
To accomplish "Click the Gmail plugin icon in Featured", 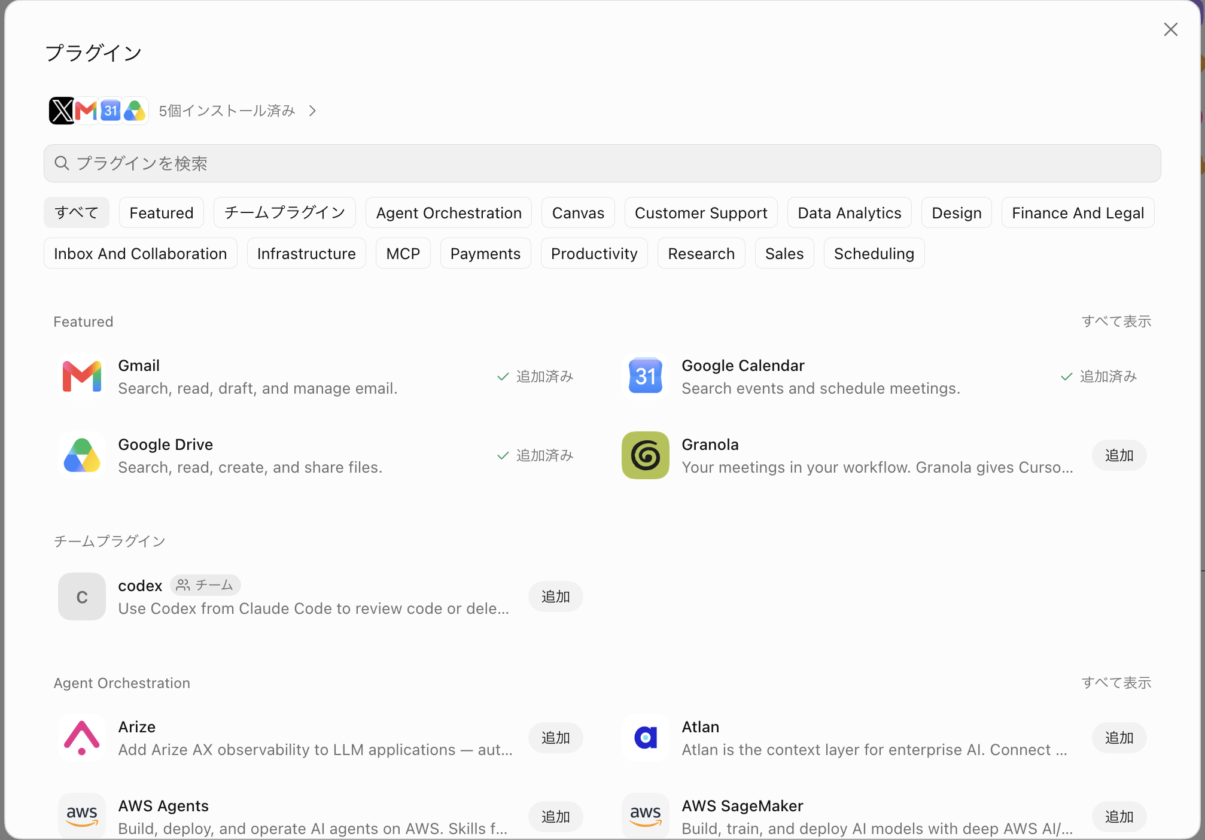I will coord(82,376).
